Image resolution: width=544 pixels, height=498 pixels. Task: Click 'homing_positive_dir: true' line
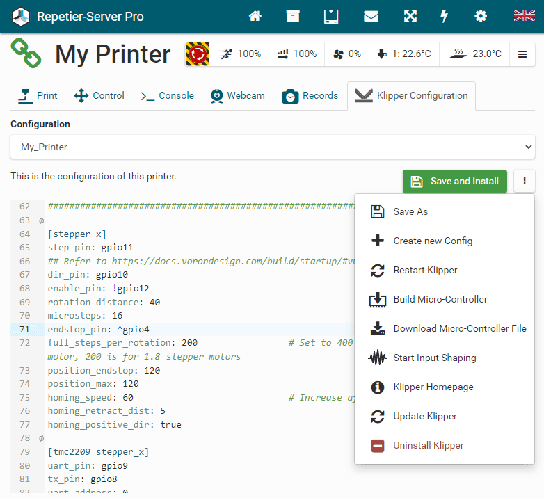115,425
